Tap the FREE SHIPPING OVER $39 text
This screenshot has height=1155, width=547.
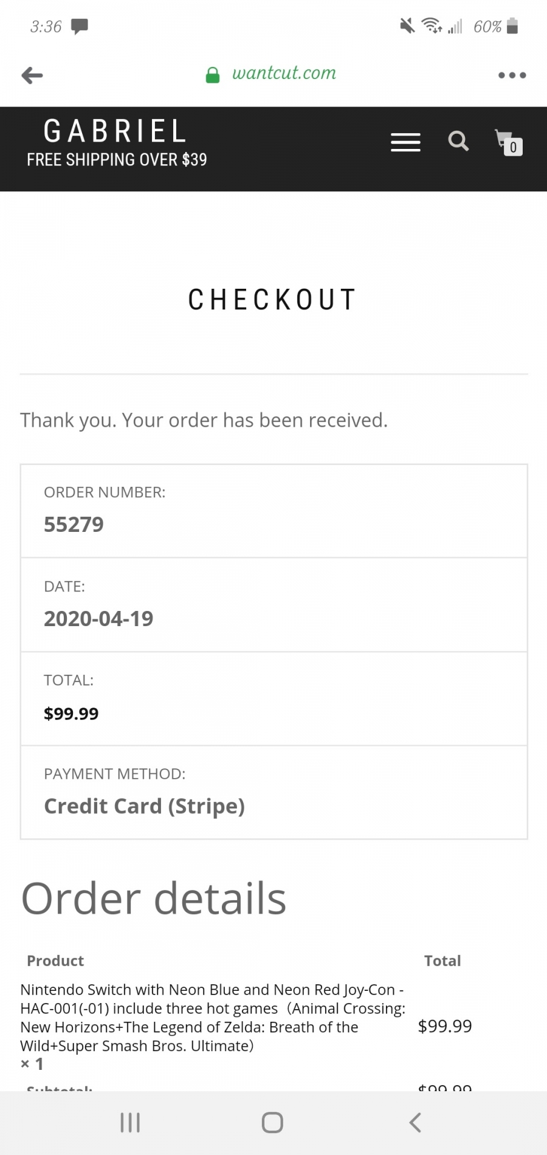(x=117, y=160)
